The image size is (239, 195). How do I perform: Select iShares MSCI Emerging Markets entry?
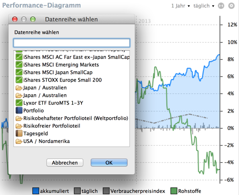click(72, 64)
